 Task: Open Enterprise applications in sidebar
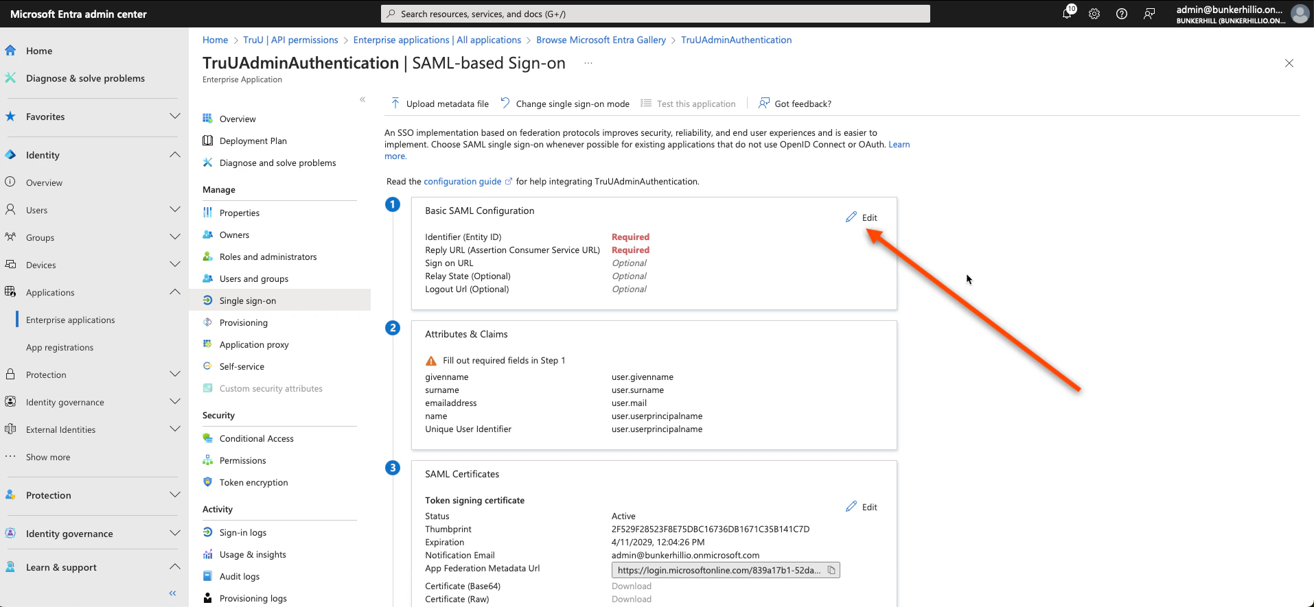(x=70, y=320)
